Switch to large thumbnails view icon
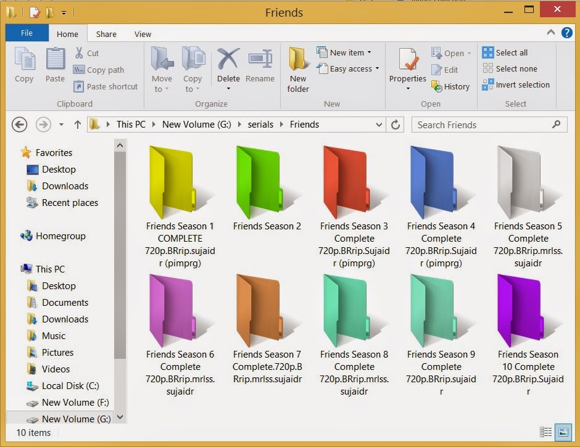The height and width of the screenshot is (447, 580). [x=563, y=432]
